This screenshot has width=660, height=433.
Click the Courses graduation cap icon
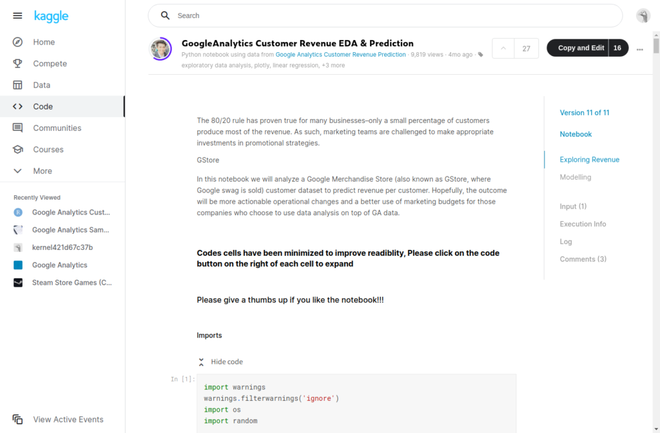[18, 149]
